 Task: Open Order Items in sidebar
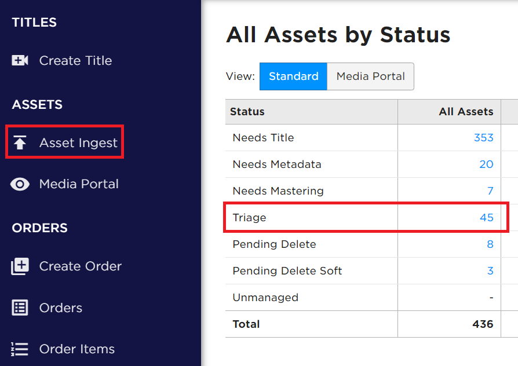point(77,349)
